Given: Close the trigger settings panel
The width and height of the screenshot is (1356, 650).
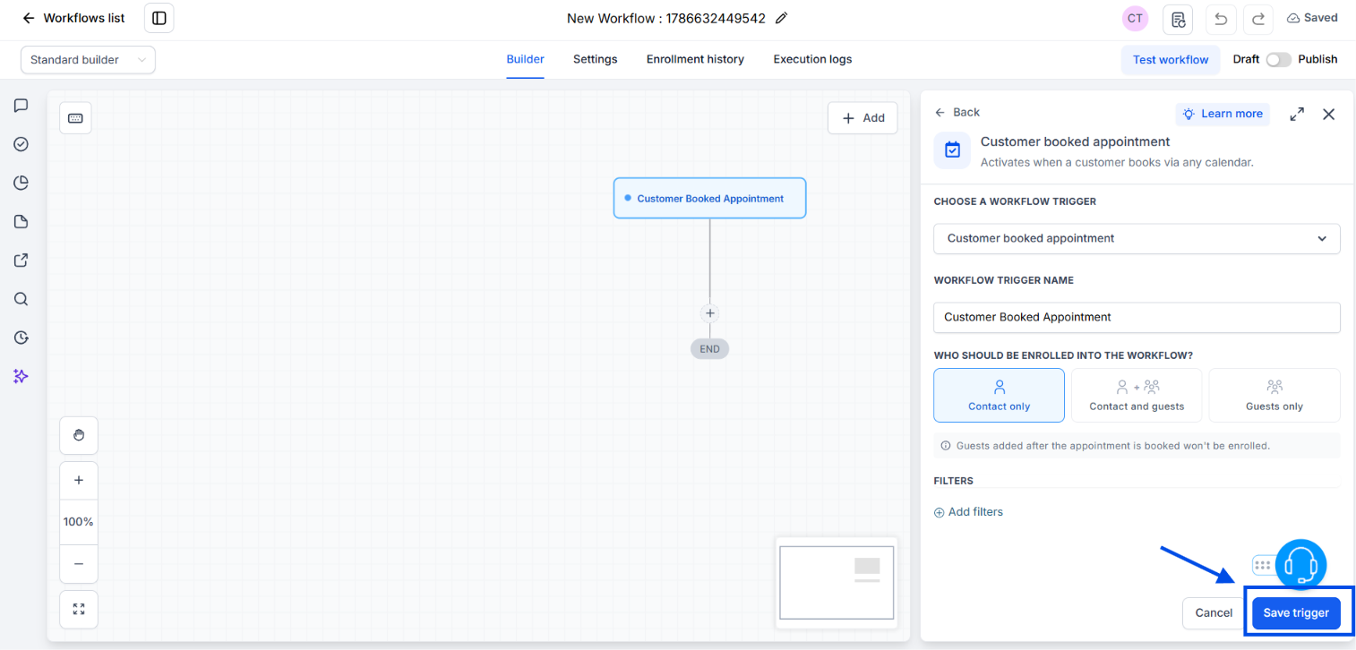Looking at the screenshot, I should [x=1329, y=114].
